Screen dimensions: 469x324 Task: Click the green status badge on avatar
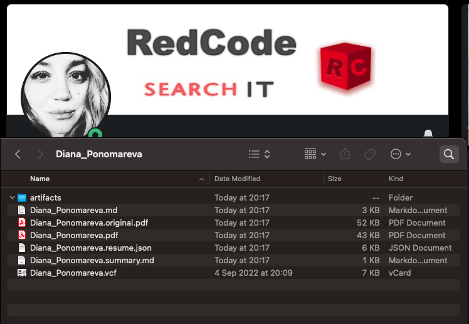point(95,133)
